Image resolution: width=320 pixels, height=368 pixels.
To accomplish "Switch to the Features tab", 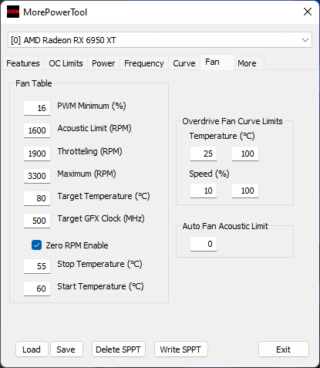I will pyautogui.click(x=23, y=63).
